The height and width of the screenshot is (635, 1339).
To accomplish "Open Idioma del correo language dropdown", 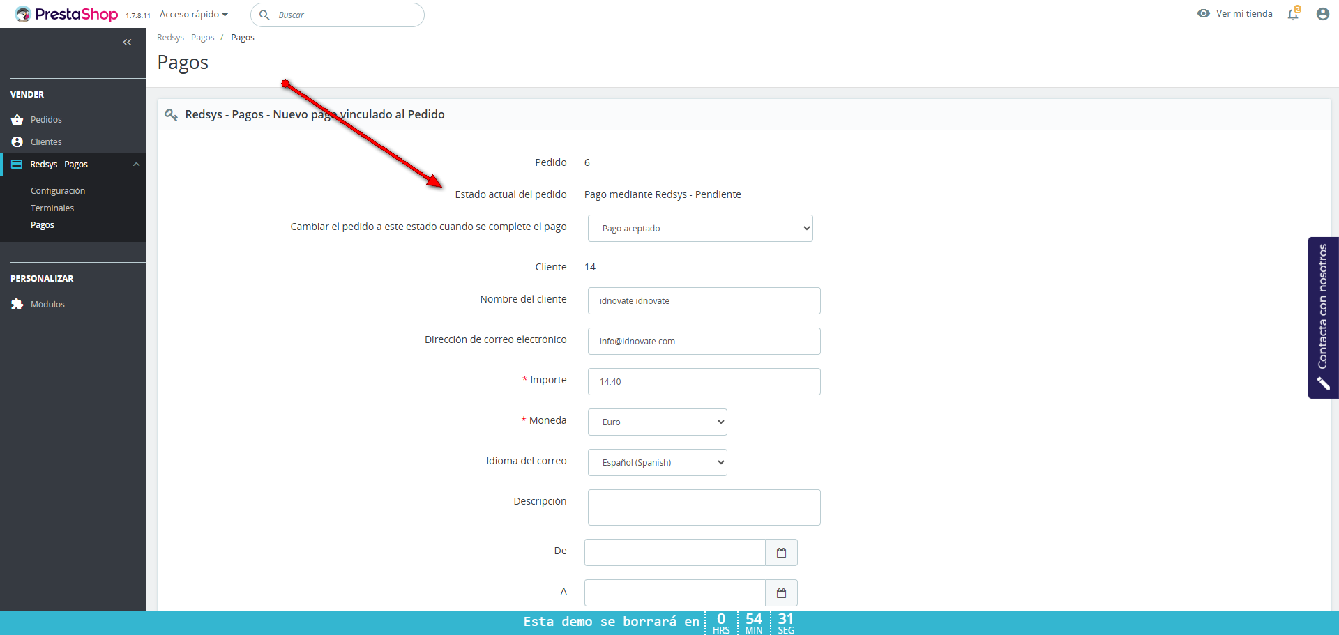I will pos(658,463).
